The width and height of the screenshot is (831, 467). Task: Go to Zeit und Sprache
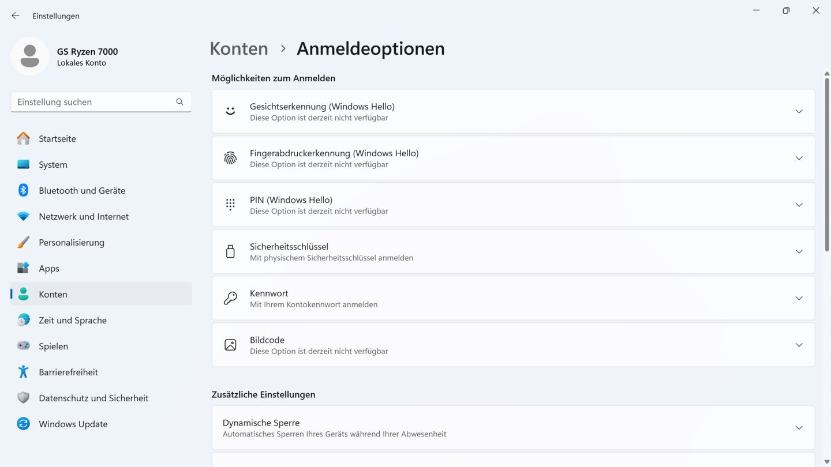point(73,320)
